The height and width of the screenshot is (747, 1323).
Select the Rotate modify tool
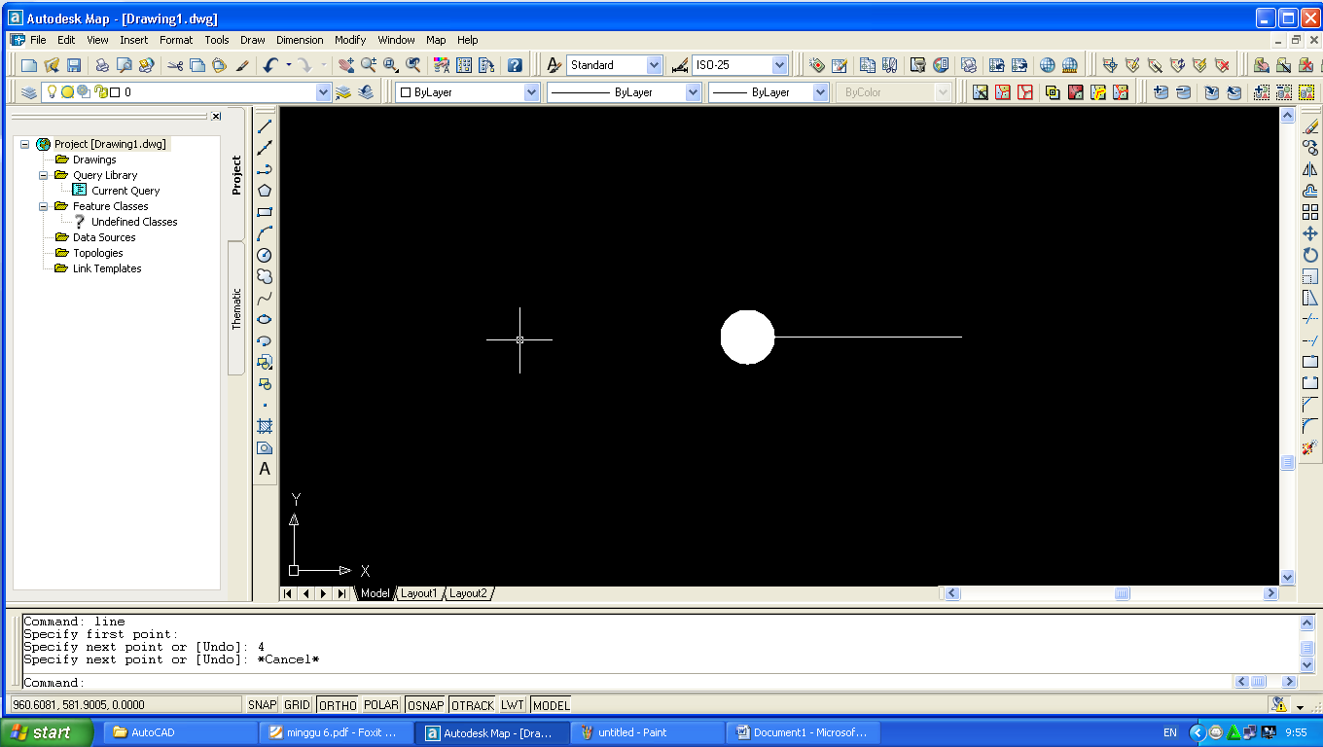pyautogui.click(x=1310, y=255)
